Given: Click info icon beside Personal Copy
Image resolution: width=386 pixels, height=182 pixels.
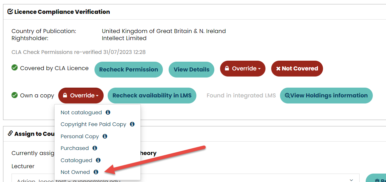Looking at the screenshot, I should [105, 136].
